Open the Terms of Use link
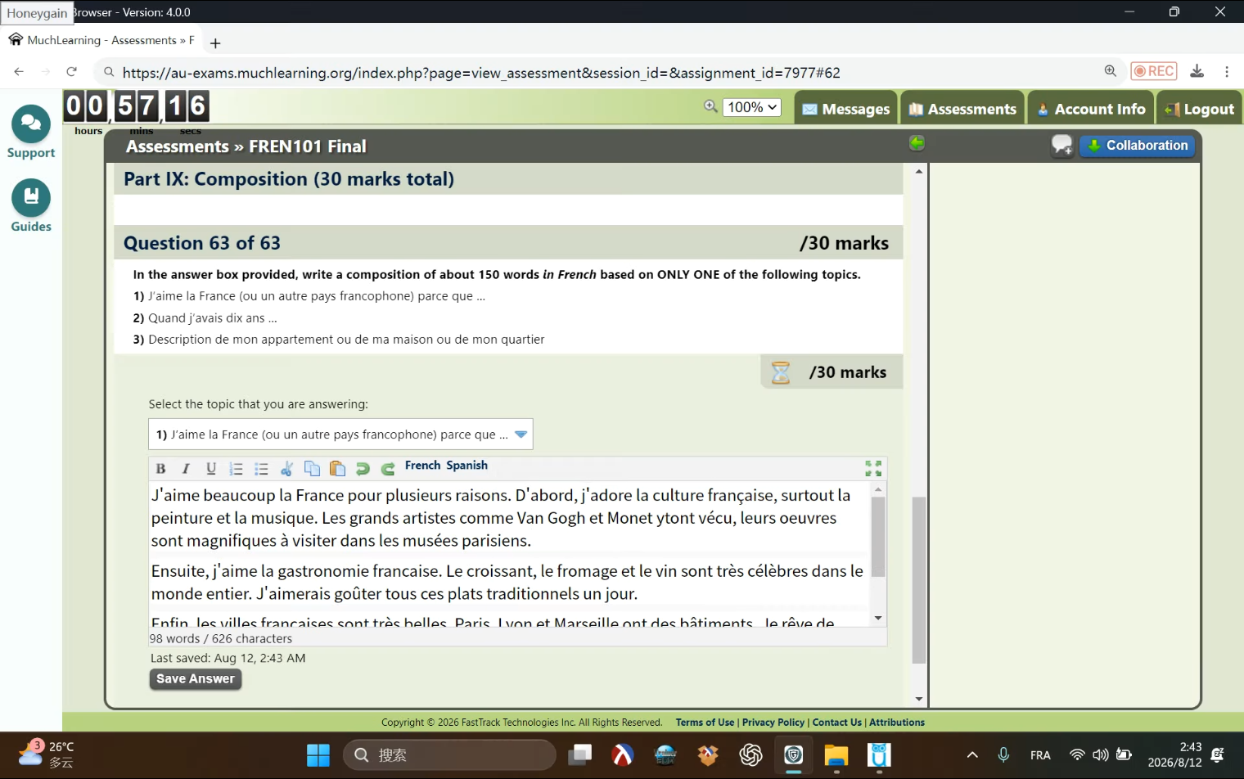 pos(705,723)
